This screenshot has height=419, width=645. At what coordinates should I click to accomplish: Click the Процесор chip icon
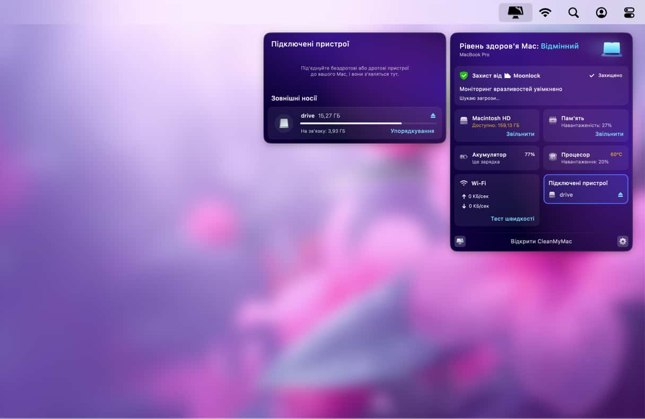[553, 156]
